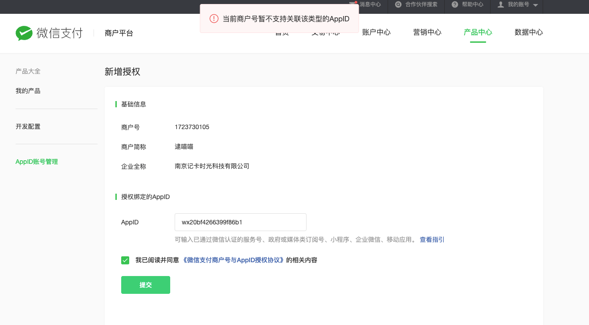Open the 数据中心 tab

click(529, 32)
